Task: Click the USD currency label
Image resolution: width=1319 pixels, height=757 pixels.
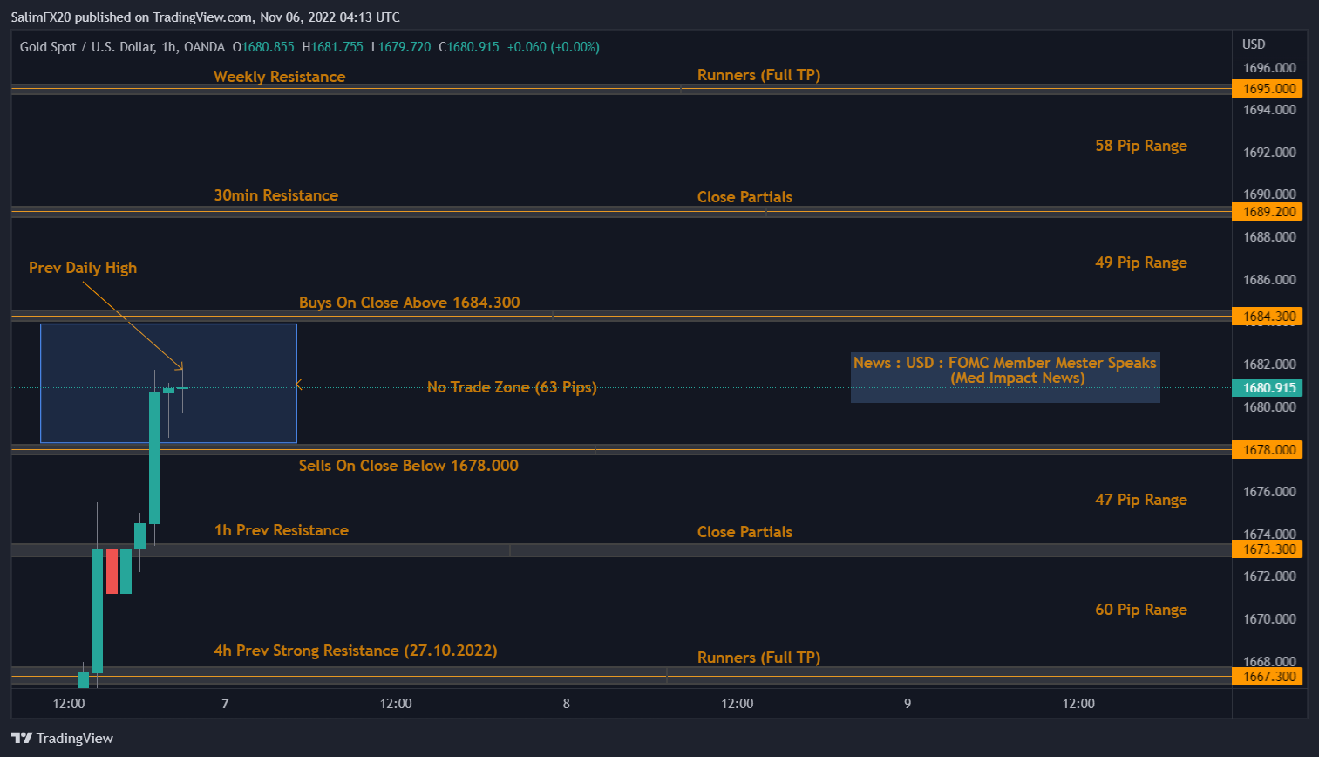Action: (1254, 44)
